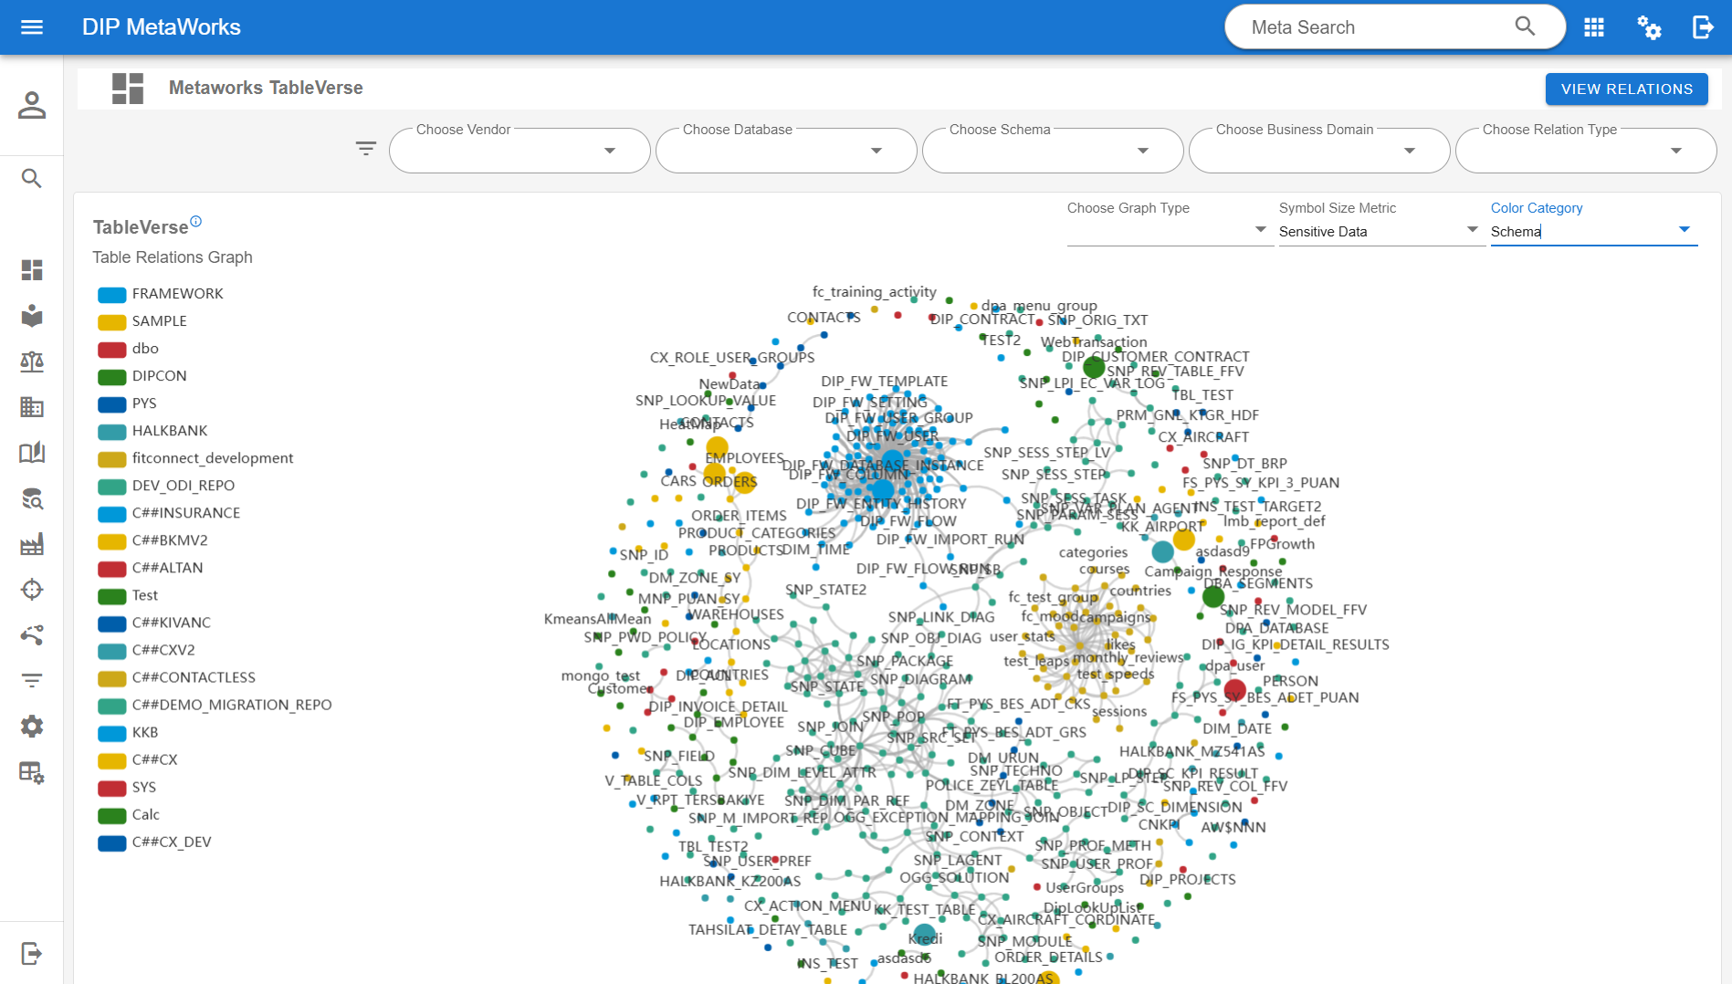Click the database search sidebar icon

tap(32, 498)
